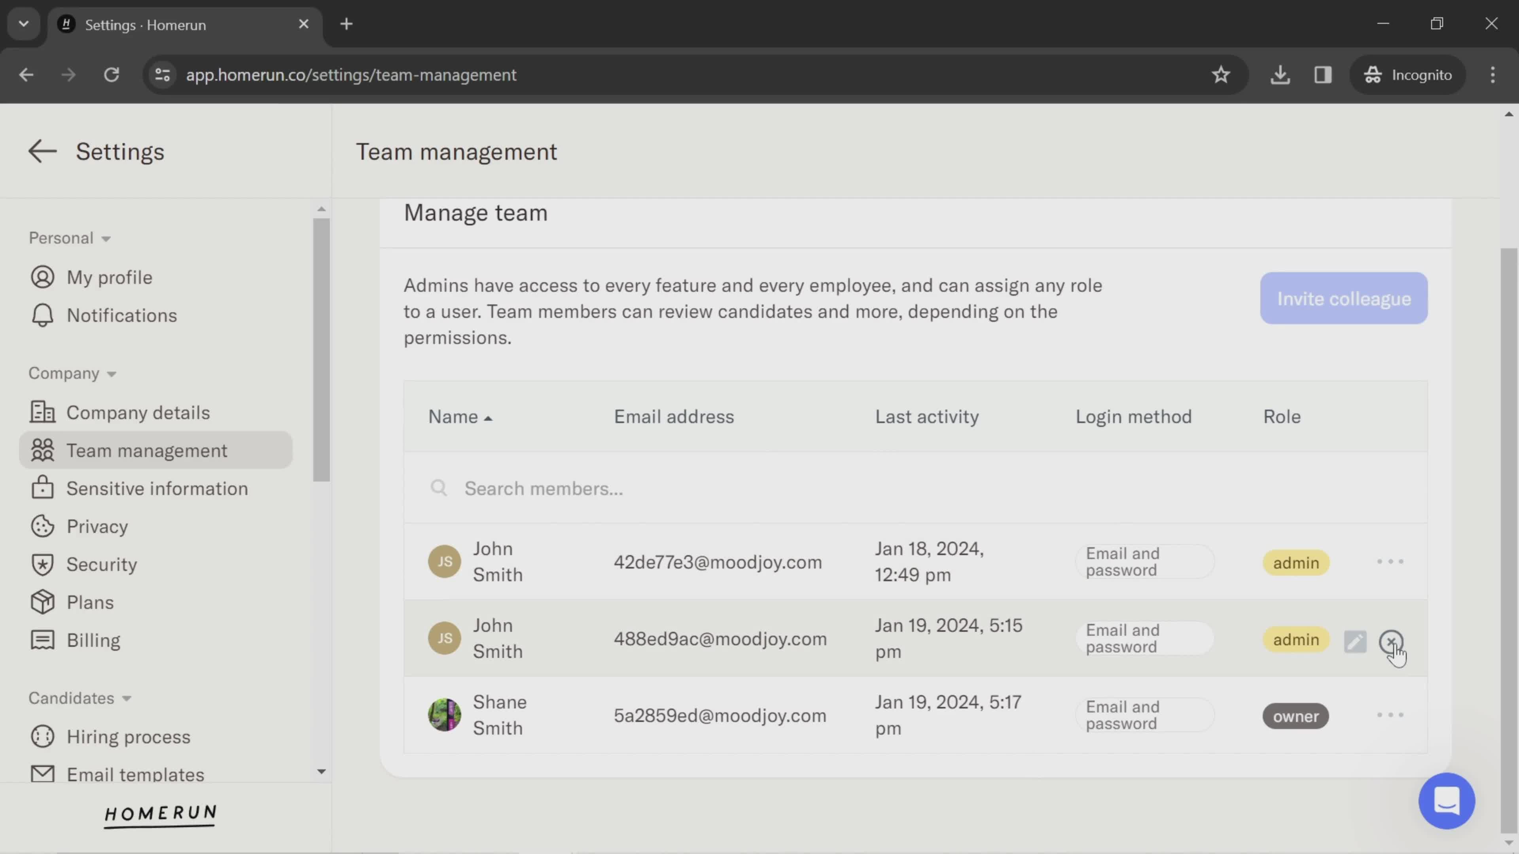Screen dimensions: 1519x854
Task: Select Team management in sidebar
Action: coord(156,450)
